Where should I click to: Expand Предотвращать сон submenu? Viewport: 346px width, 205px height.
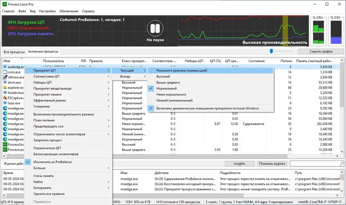68,126
